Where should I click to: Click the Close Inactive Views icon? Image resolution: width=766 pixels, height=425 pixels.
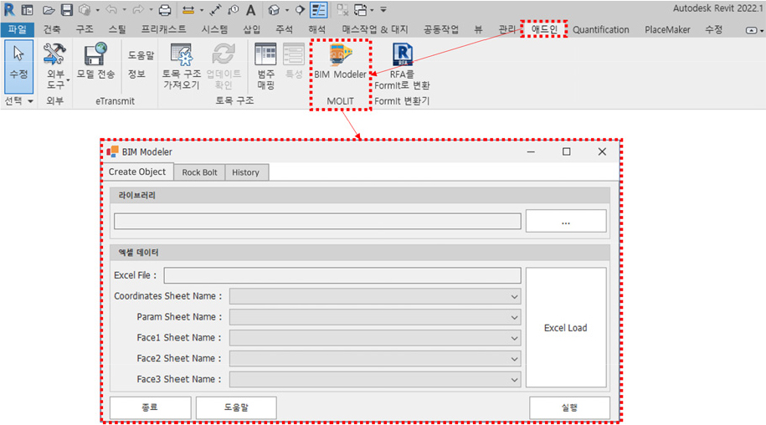pos(342,10)
